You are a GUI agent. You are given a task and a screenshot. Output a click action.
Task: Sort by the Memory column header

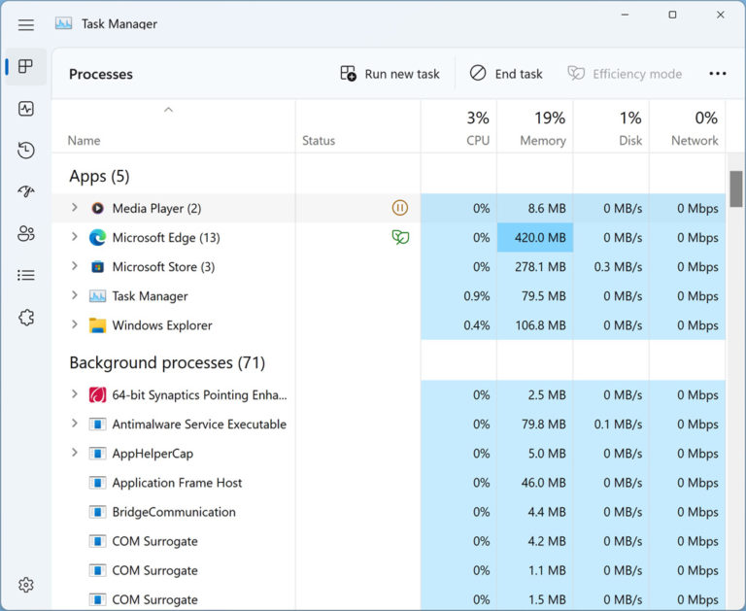point(543,141)
